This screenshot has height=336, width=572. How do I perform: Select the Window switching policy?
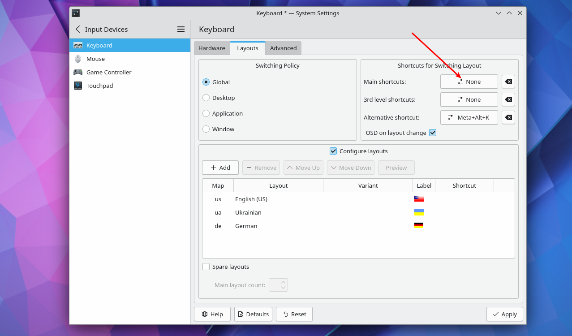pos(206,129)
